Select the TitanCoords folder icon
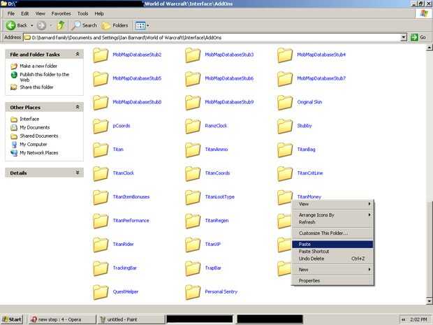This screenshot has width=433, height=325. tap(193, 173)
